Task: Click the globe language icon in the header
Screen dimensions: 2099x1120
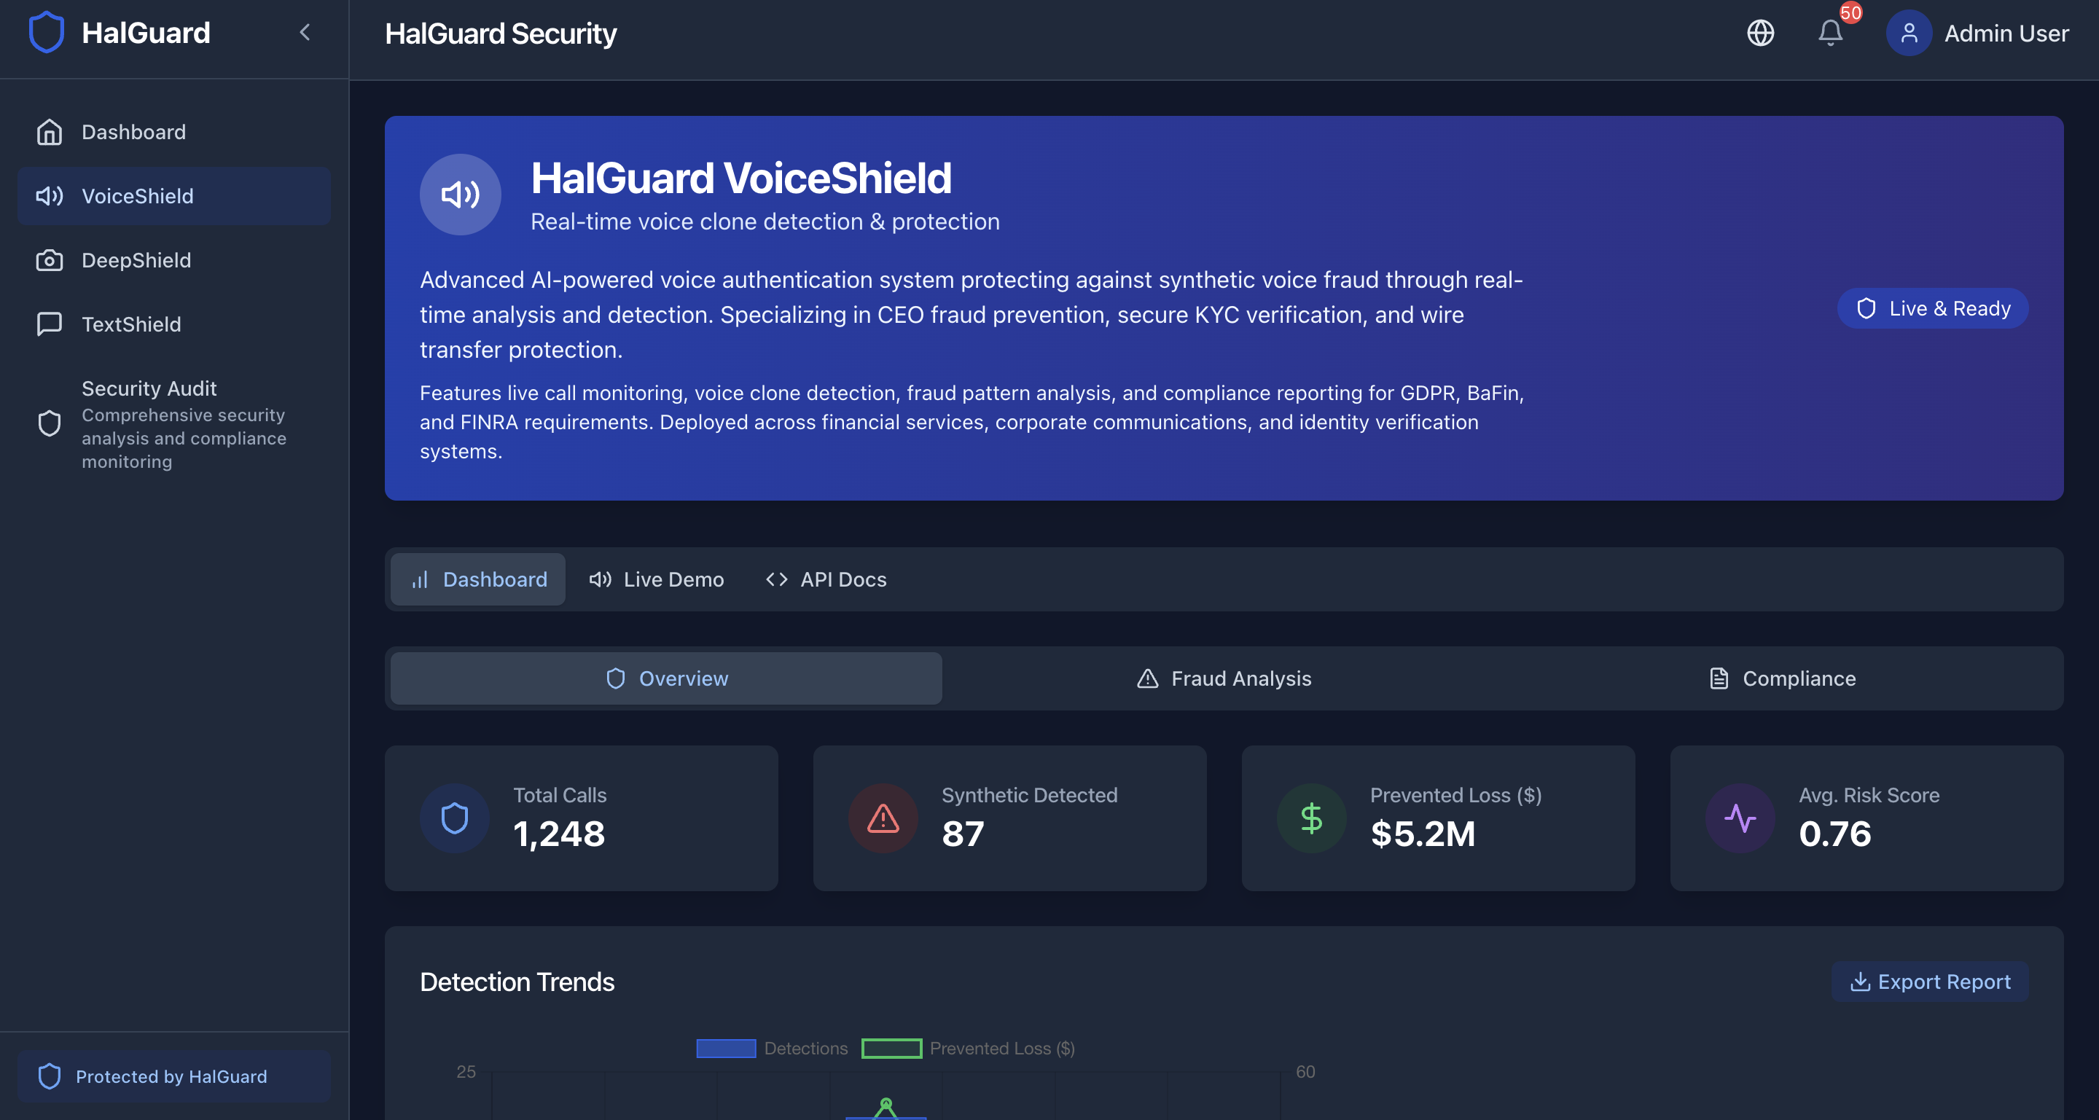Action: 1760,34
